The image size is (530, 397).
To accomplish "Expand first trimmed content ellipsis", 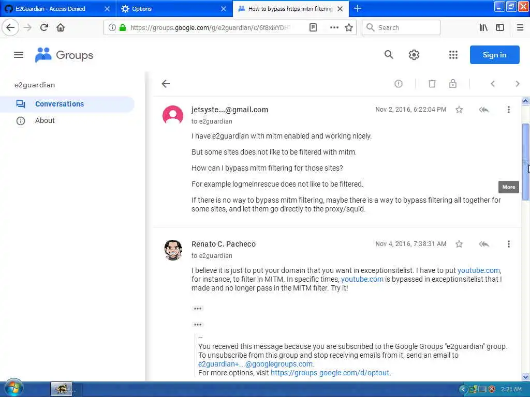I will (x=197, y=309).
